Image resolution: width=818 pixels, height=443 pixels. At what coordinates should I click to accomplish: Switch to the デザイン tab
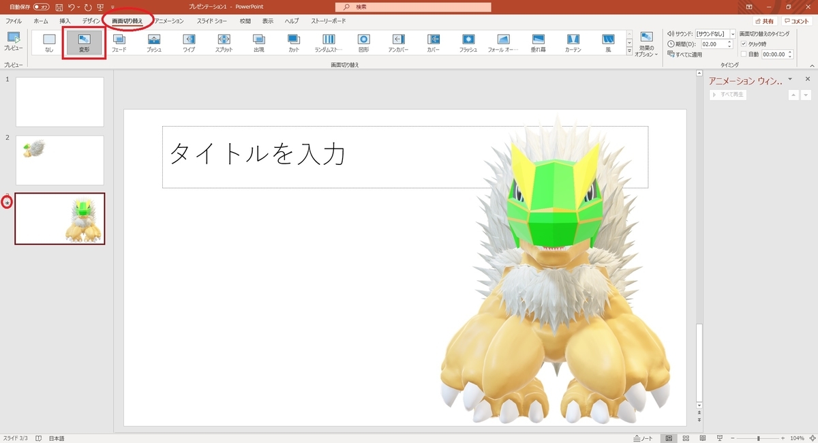pos(91,21)
